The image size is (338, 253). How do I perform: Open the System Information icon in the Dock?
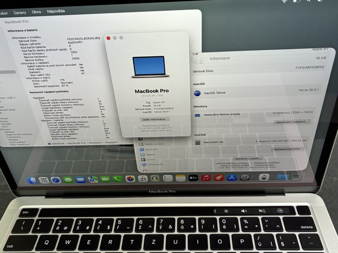(x=264, y=177)
